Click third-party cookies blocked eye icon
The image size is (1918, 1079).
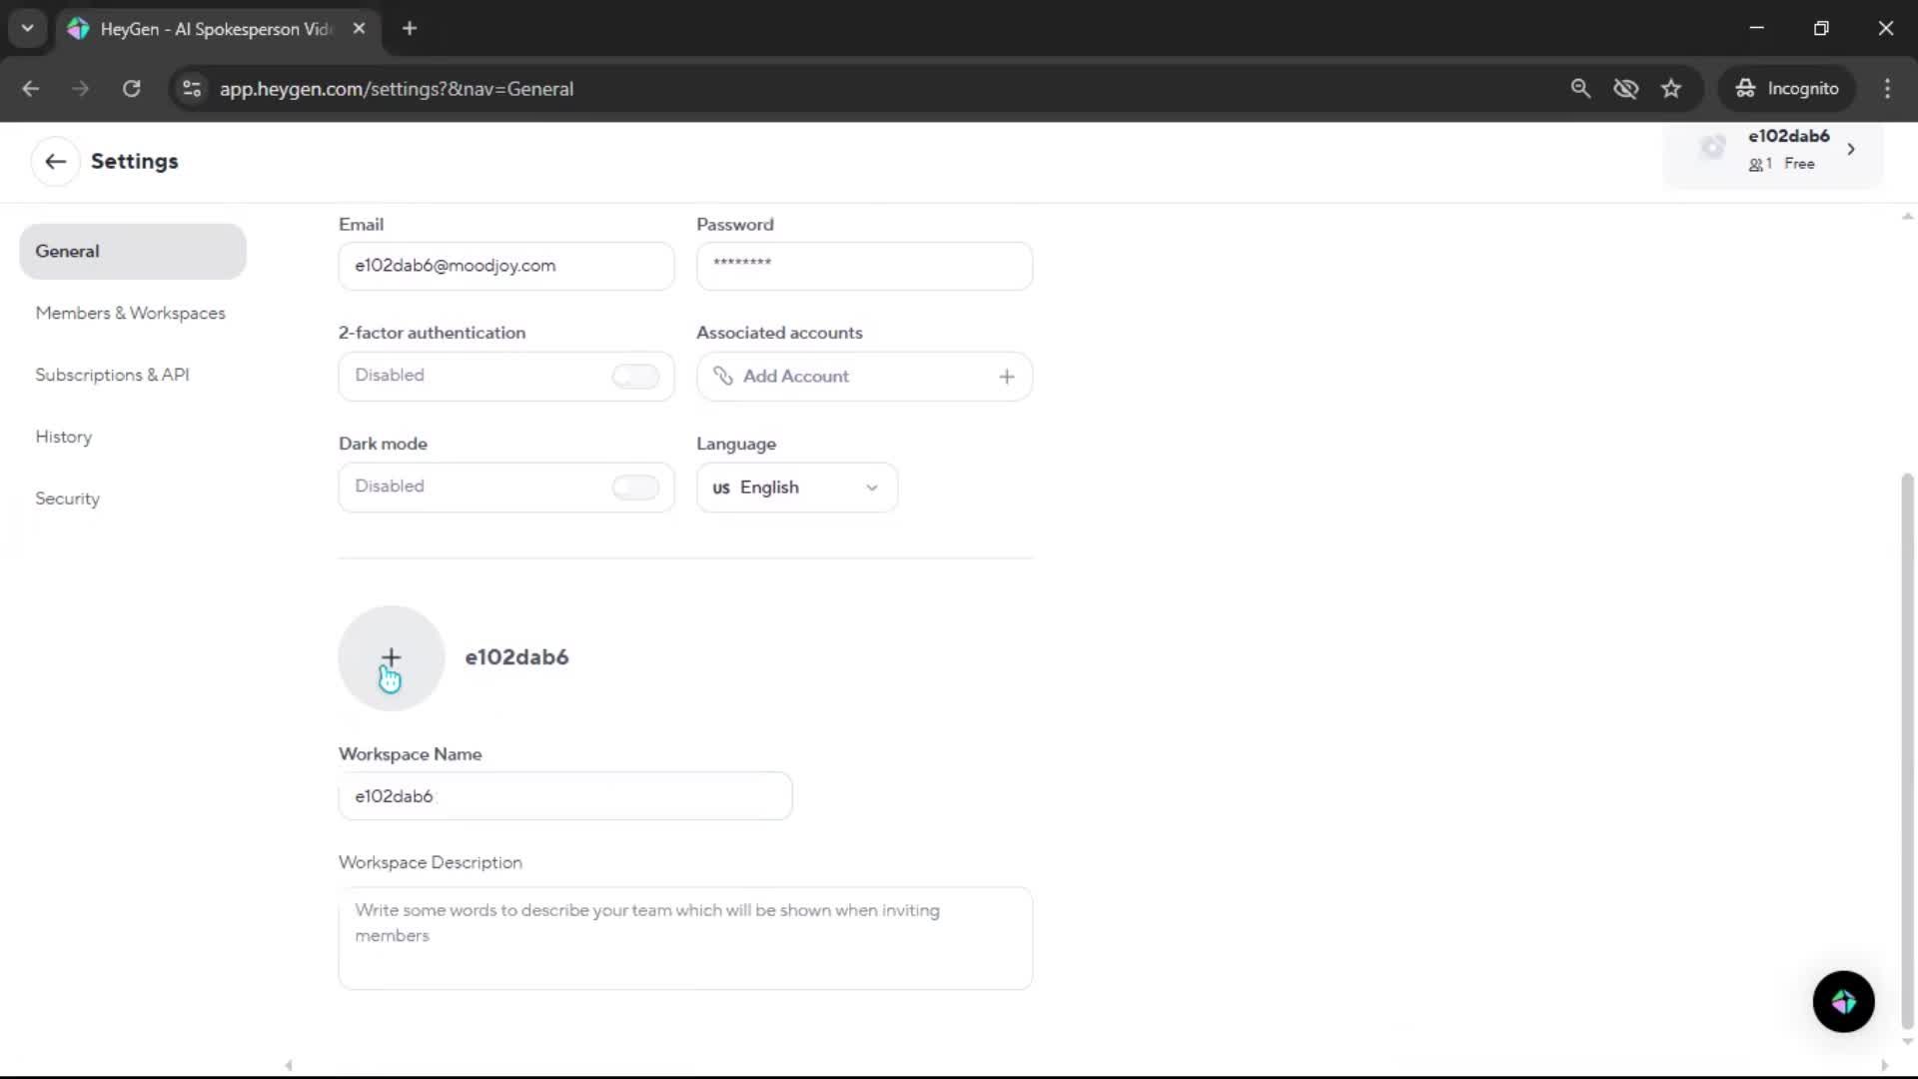coord(1625,89)
